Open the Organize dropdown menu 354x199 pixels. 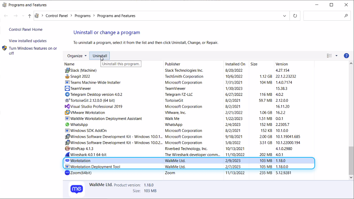77,56
